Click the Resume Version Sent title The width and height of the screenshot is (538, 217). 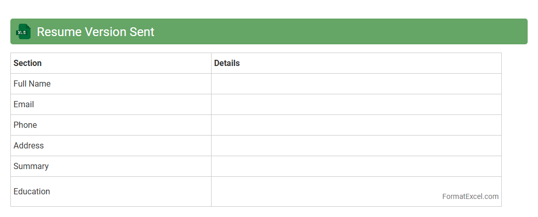coord(96,32)
